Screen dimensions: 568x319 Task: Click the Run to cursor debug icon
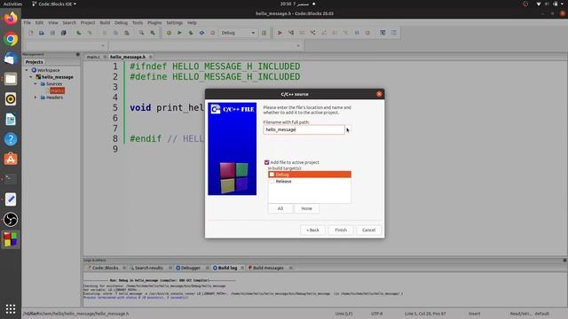coord(291,33)
